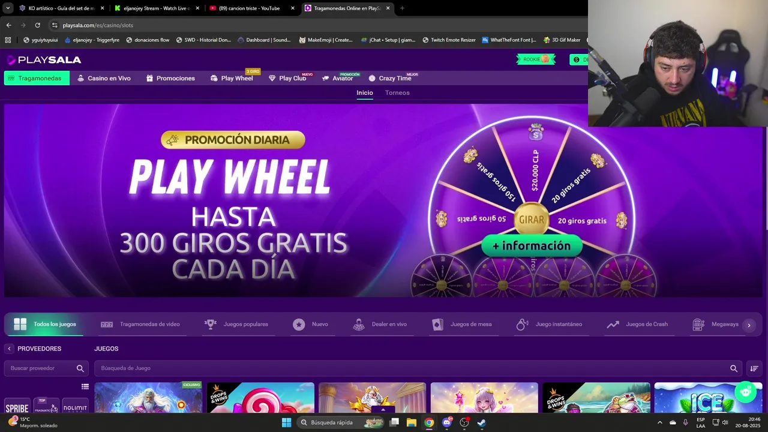Screen dimensions: 768x432
Task: Open Discord from the taskbar
Action: pyautogui.click(x=446, y=422)
